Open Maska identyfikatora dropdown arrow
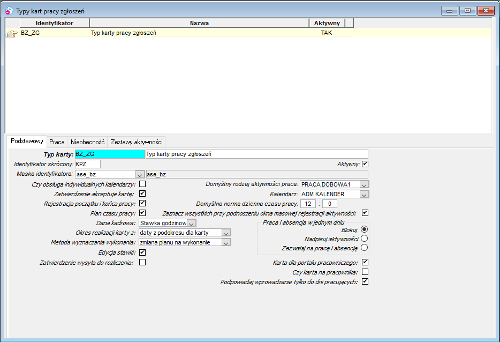The width and height of the screenshot is (500, 342). (139, 174)
